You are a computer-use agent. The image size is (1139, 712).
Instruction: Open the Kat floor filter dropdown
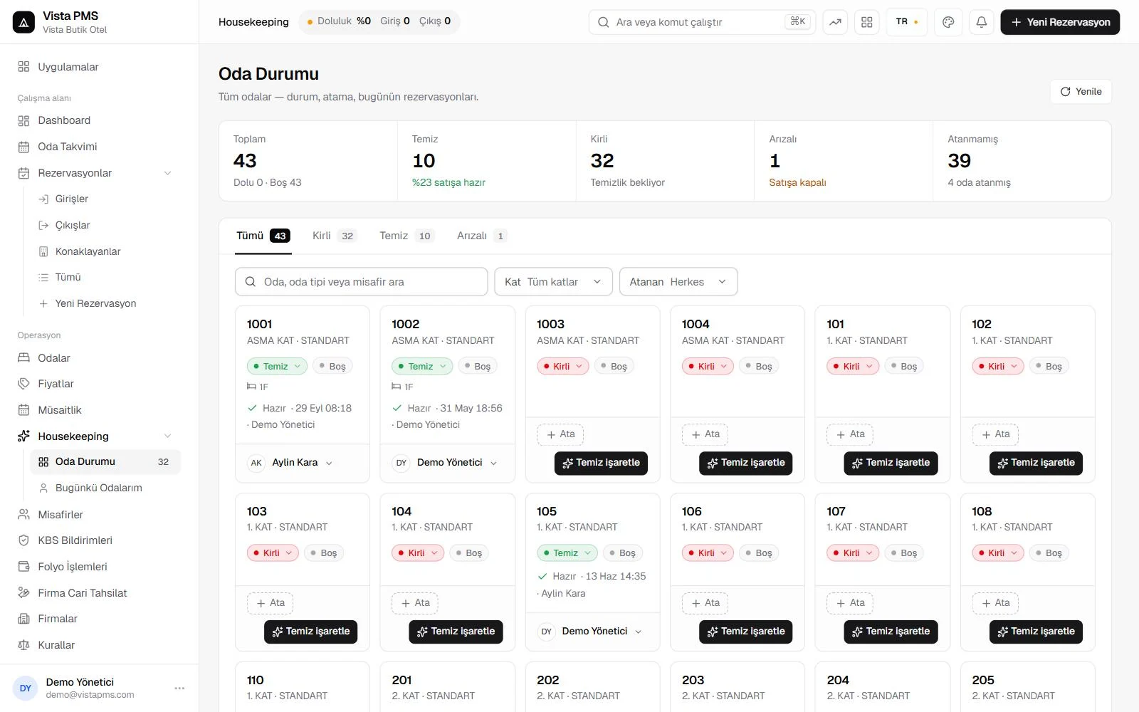tap(553, 282)
